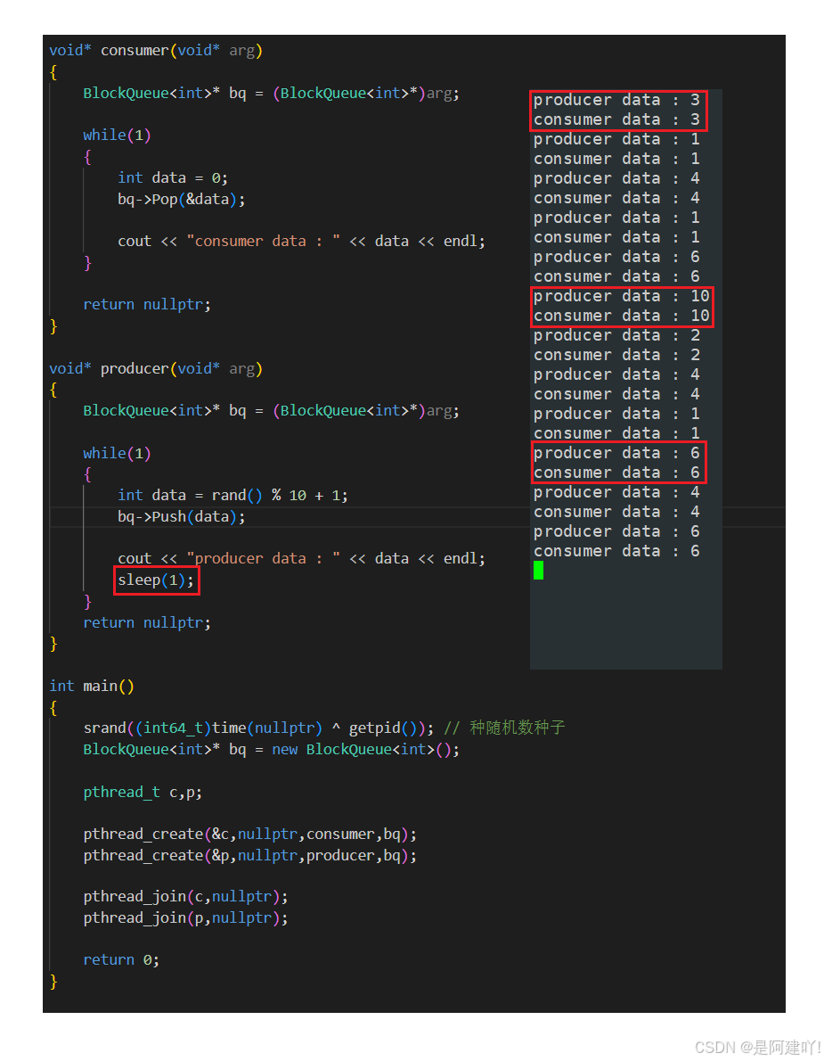Image resolution: width=824 pixels, height=1061 pixels.
Task: Click the 'pthread_join(p,nullptr);' line
Action: 185,919
